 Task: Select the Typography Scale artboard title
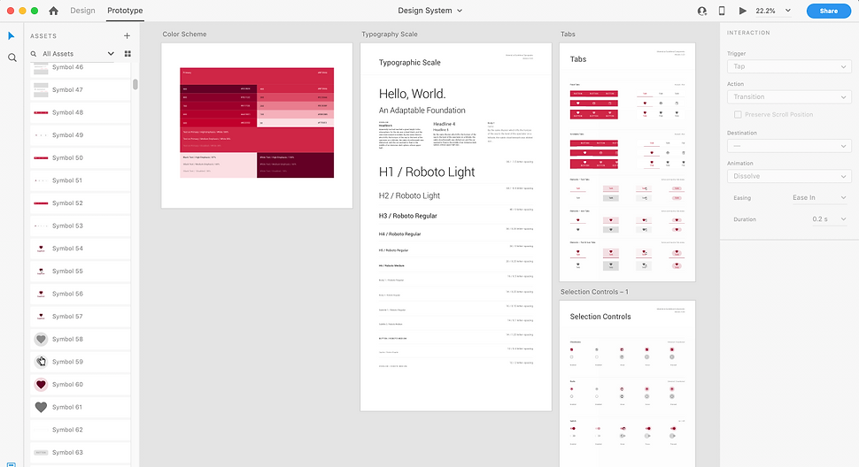390,34
